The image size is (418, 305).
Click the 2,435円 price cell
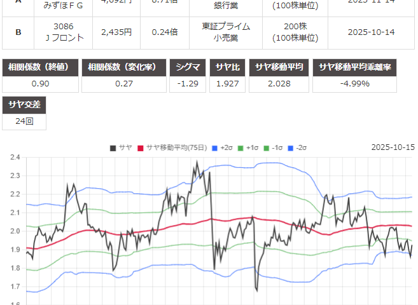click(116, 32)
